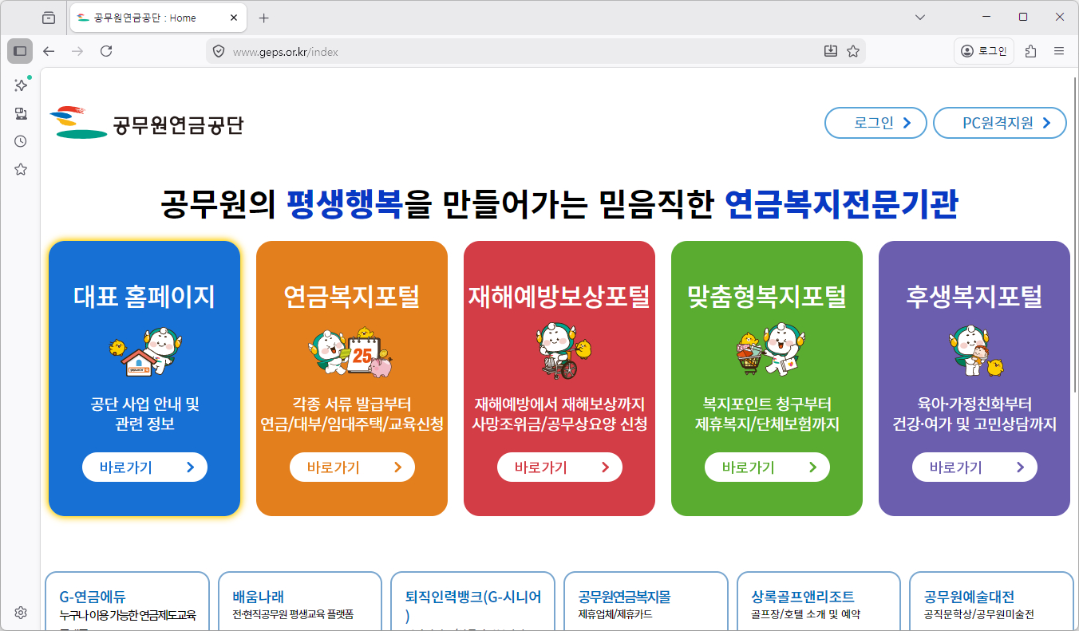Click text 공단 사업 안내 및
1079x631 pixels.
pyautogui.click(x=144, y=404)
